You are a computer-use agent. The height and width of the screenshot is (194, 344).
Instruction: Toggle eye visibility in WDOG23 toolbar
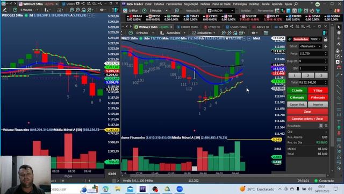coord(102,10)
